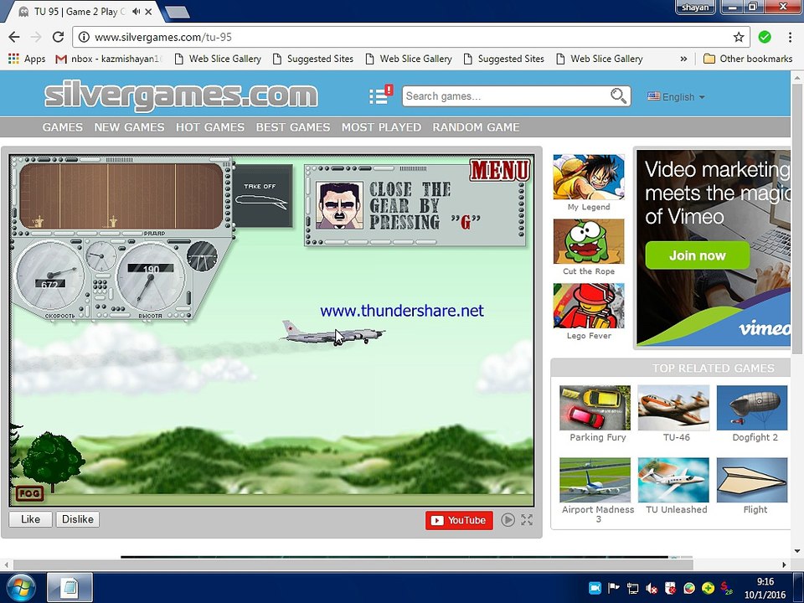Close the TU 95 browser tab

click(x=148, y=11)
